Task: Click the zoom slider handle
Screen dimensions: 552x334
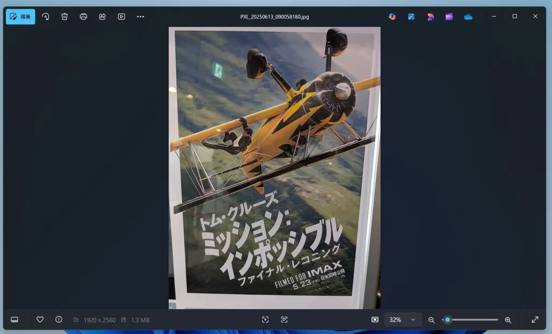Action: coord(447,319)
